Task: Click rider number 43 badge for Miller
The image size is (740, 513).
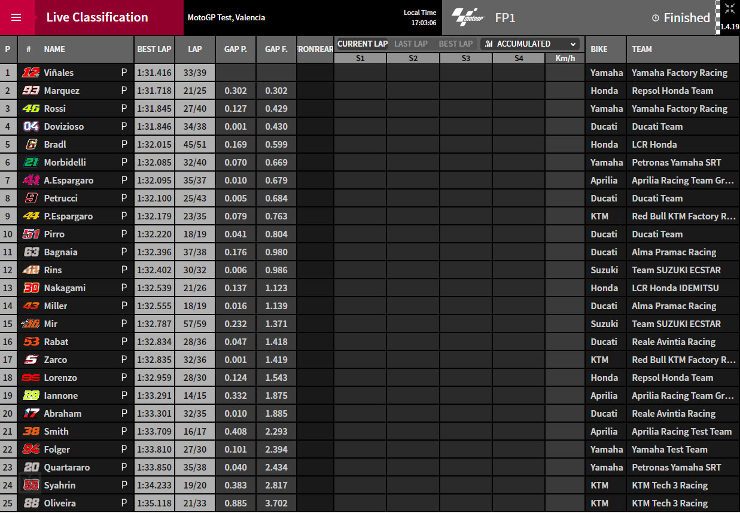Action: [x=31, y=306]
